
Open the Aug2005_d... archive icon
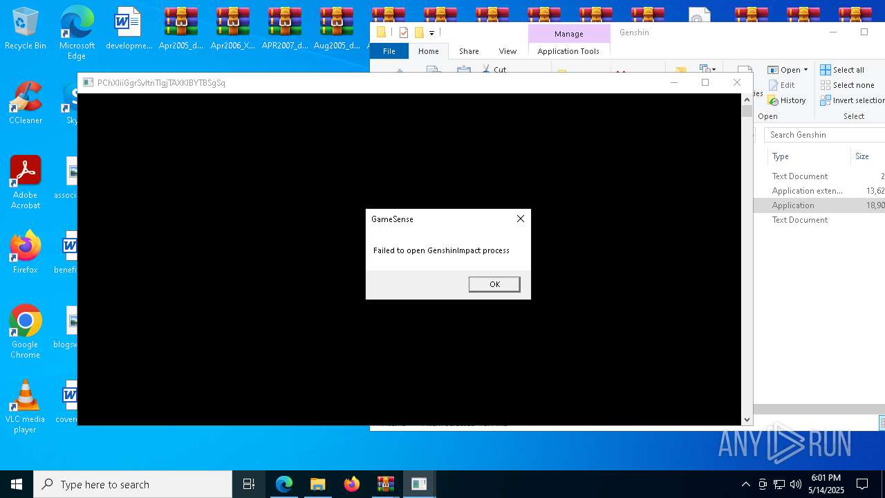337,29
